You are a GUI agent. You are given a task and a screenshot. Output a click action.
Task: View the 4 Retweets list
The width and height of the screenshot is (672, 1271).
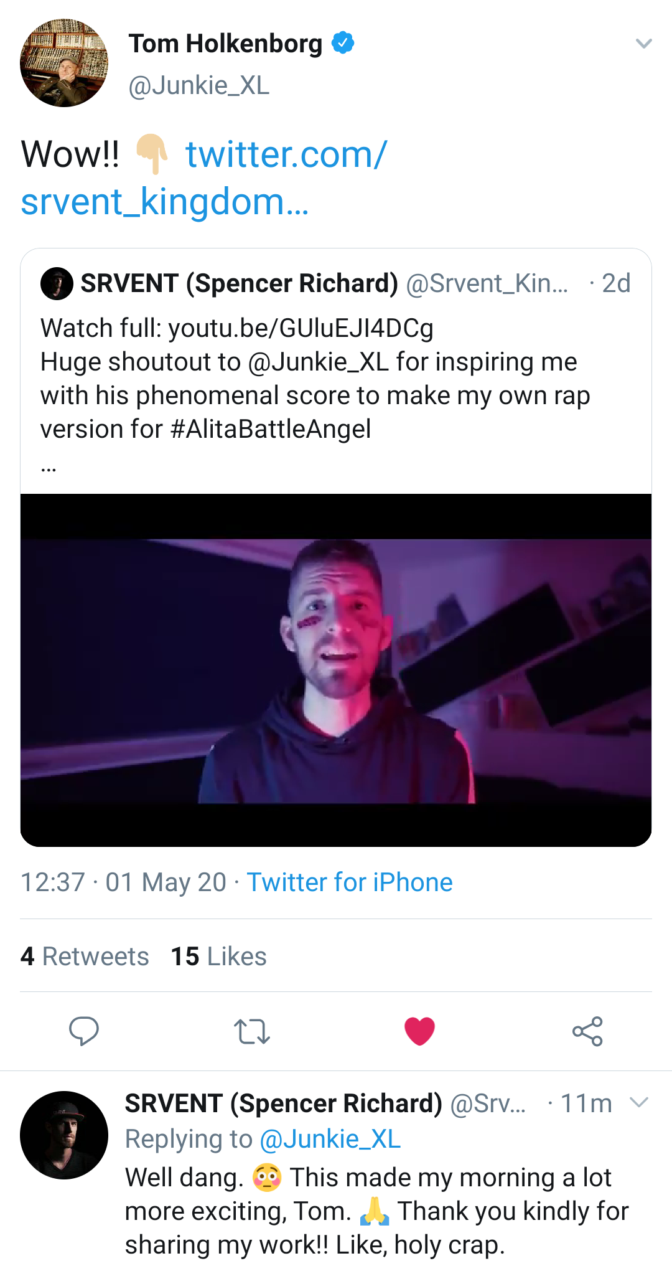coord(85,956)
